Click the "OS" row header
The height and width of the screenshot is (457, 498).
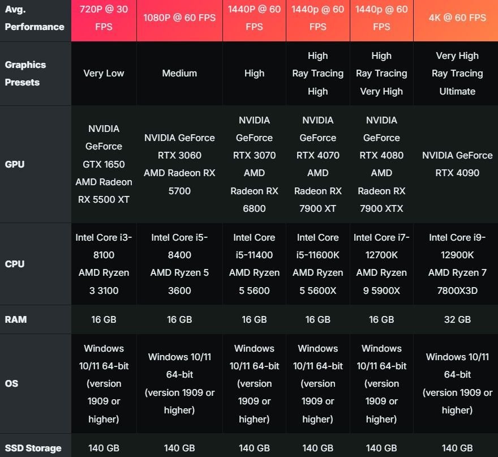pos(35,383)
